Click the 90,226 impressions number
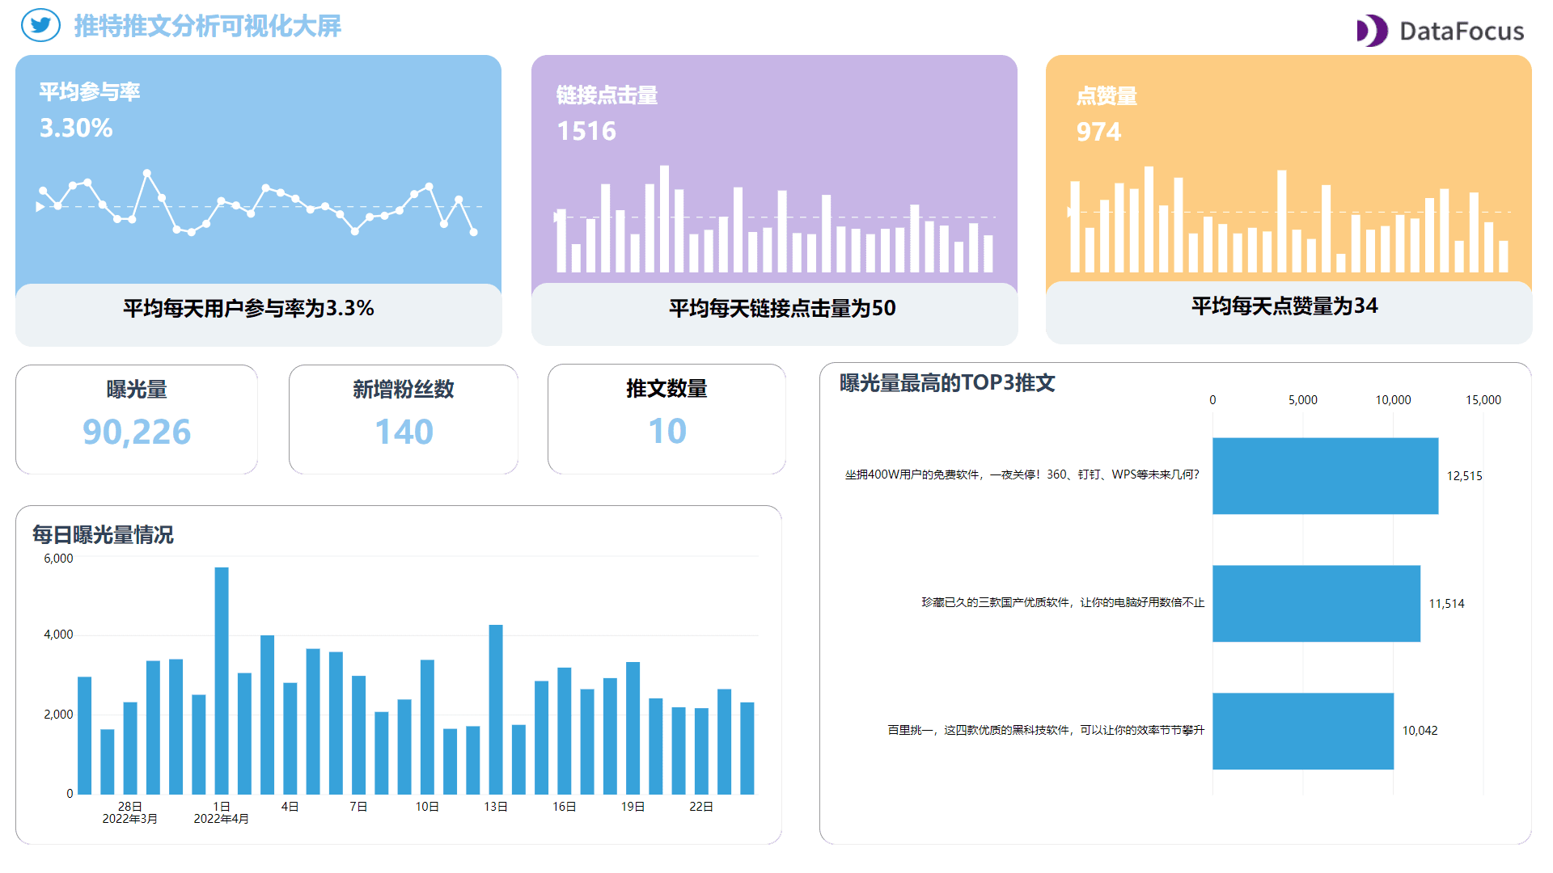Screen dimensions: 1553x873 click(x=137, y=432)
